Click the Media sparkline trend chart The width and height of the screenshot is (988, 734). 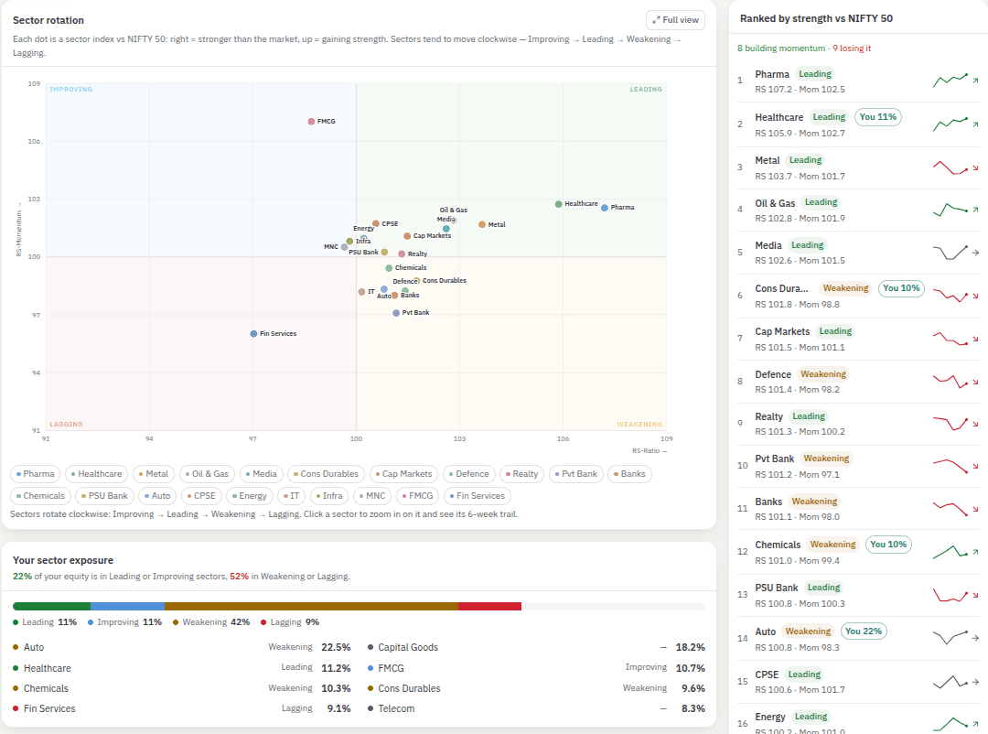coord(950,253)
